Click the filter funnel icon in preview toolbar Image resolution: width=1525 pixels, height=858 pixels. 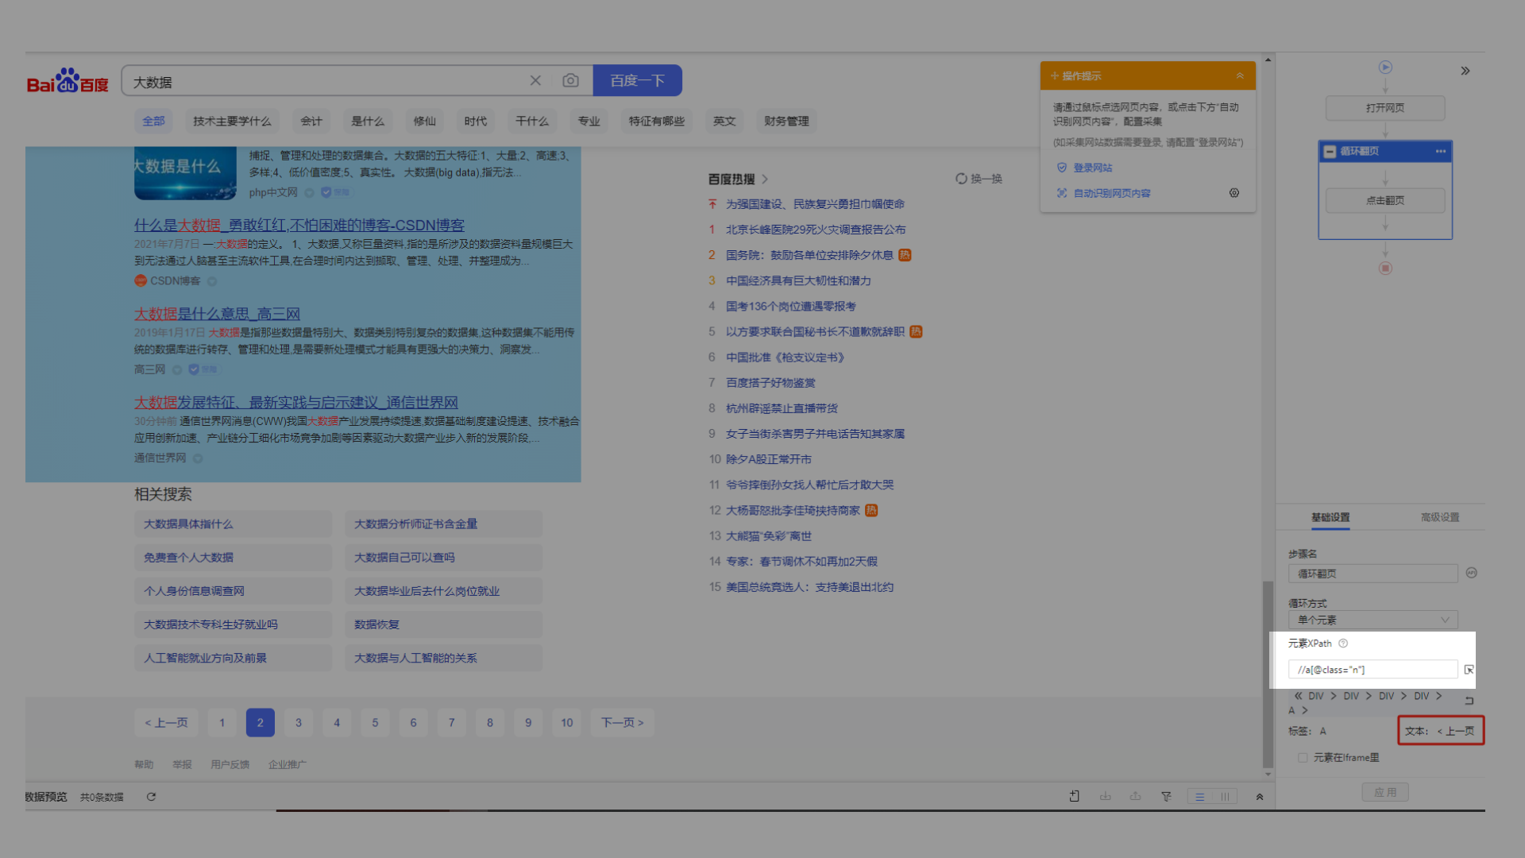[1166, 796]
